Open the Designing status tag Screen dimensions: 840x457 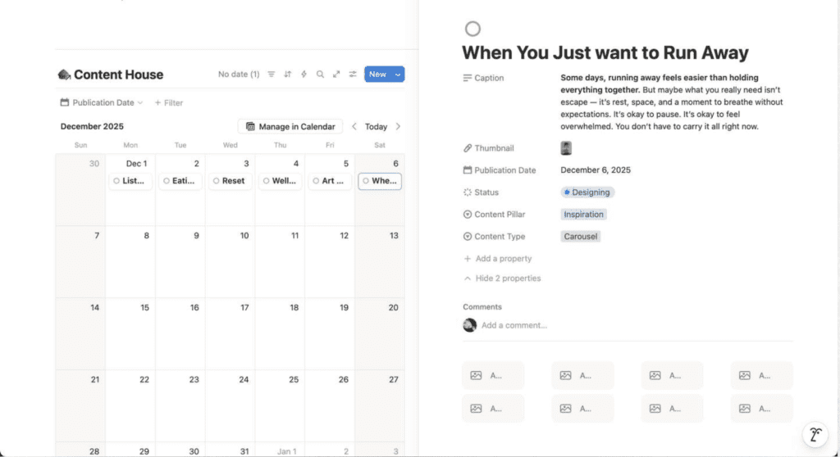click(x=587, y=192)
